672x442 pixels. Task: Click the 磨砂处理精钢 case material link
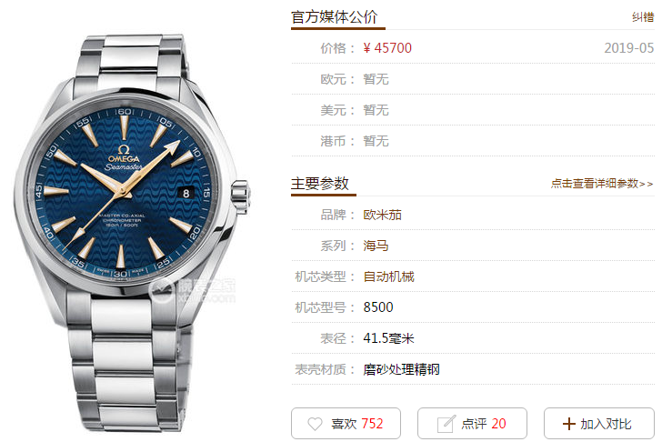(402, 368)
